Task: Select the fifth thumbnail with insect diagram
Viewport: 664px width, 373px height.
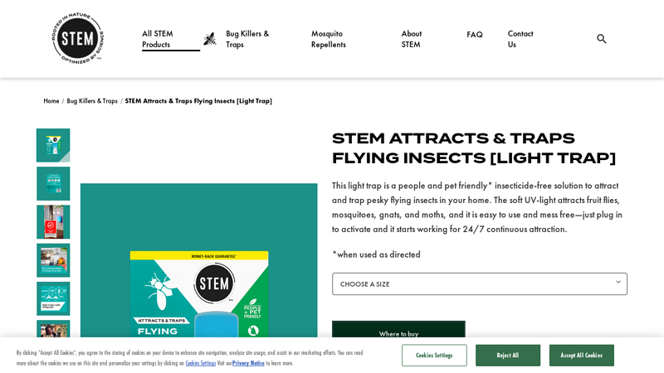Action: [53, 298]
